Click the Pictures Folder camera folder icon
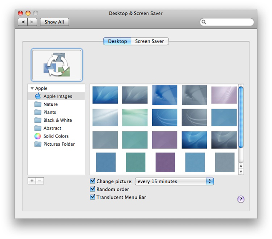Viewport: 272px width, 239px height. 38,144
